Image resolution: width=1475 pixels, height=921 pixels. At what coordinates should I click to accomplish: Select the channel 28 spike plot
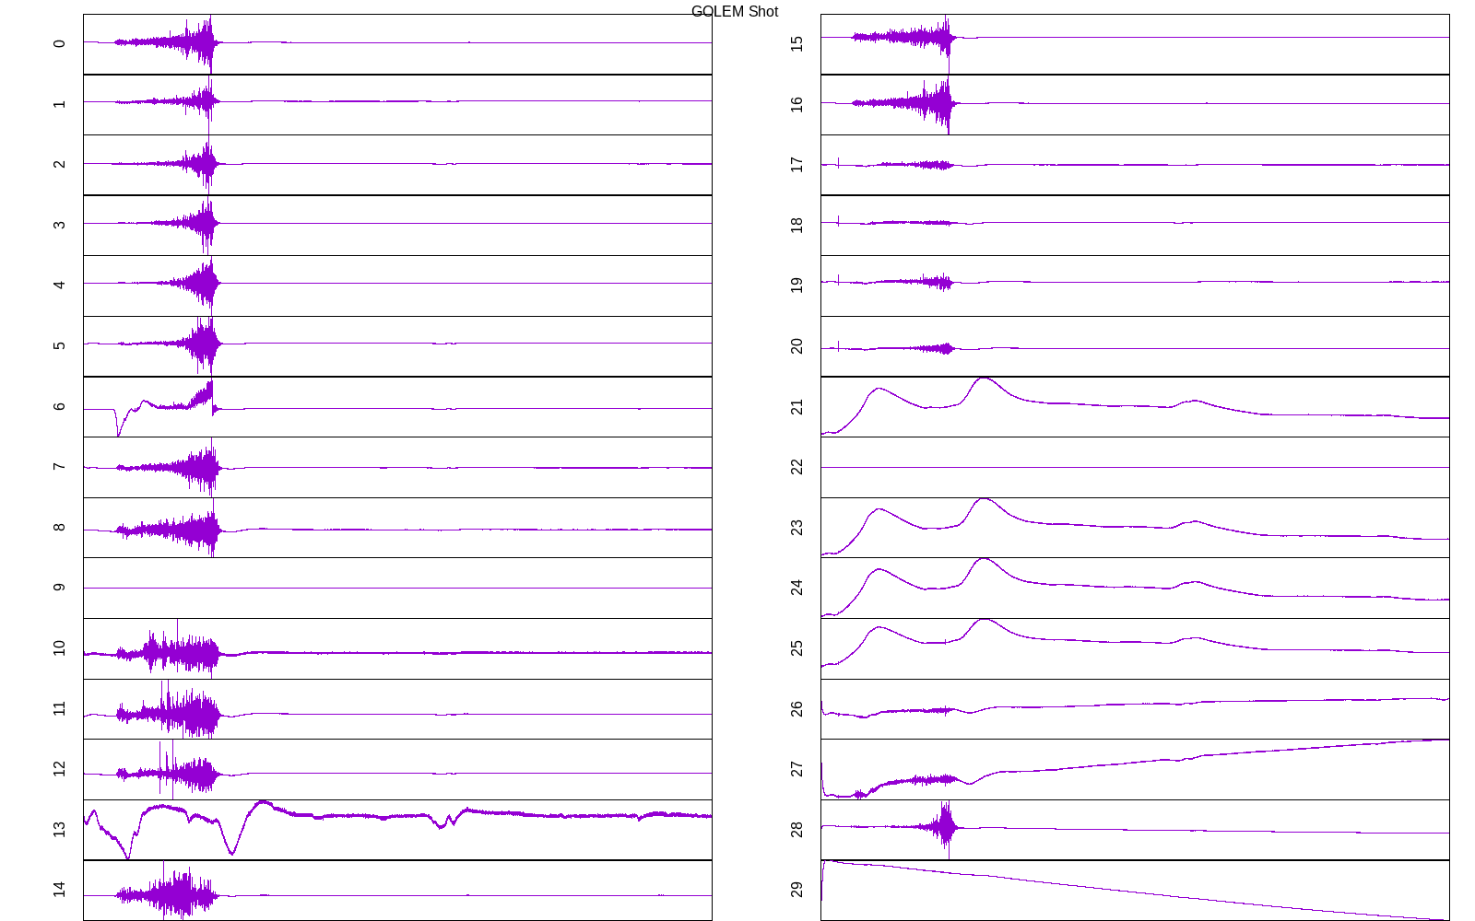point(1135,830)
